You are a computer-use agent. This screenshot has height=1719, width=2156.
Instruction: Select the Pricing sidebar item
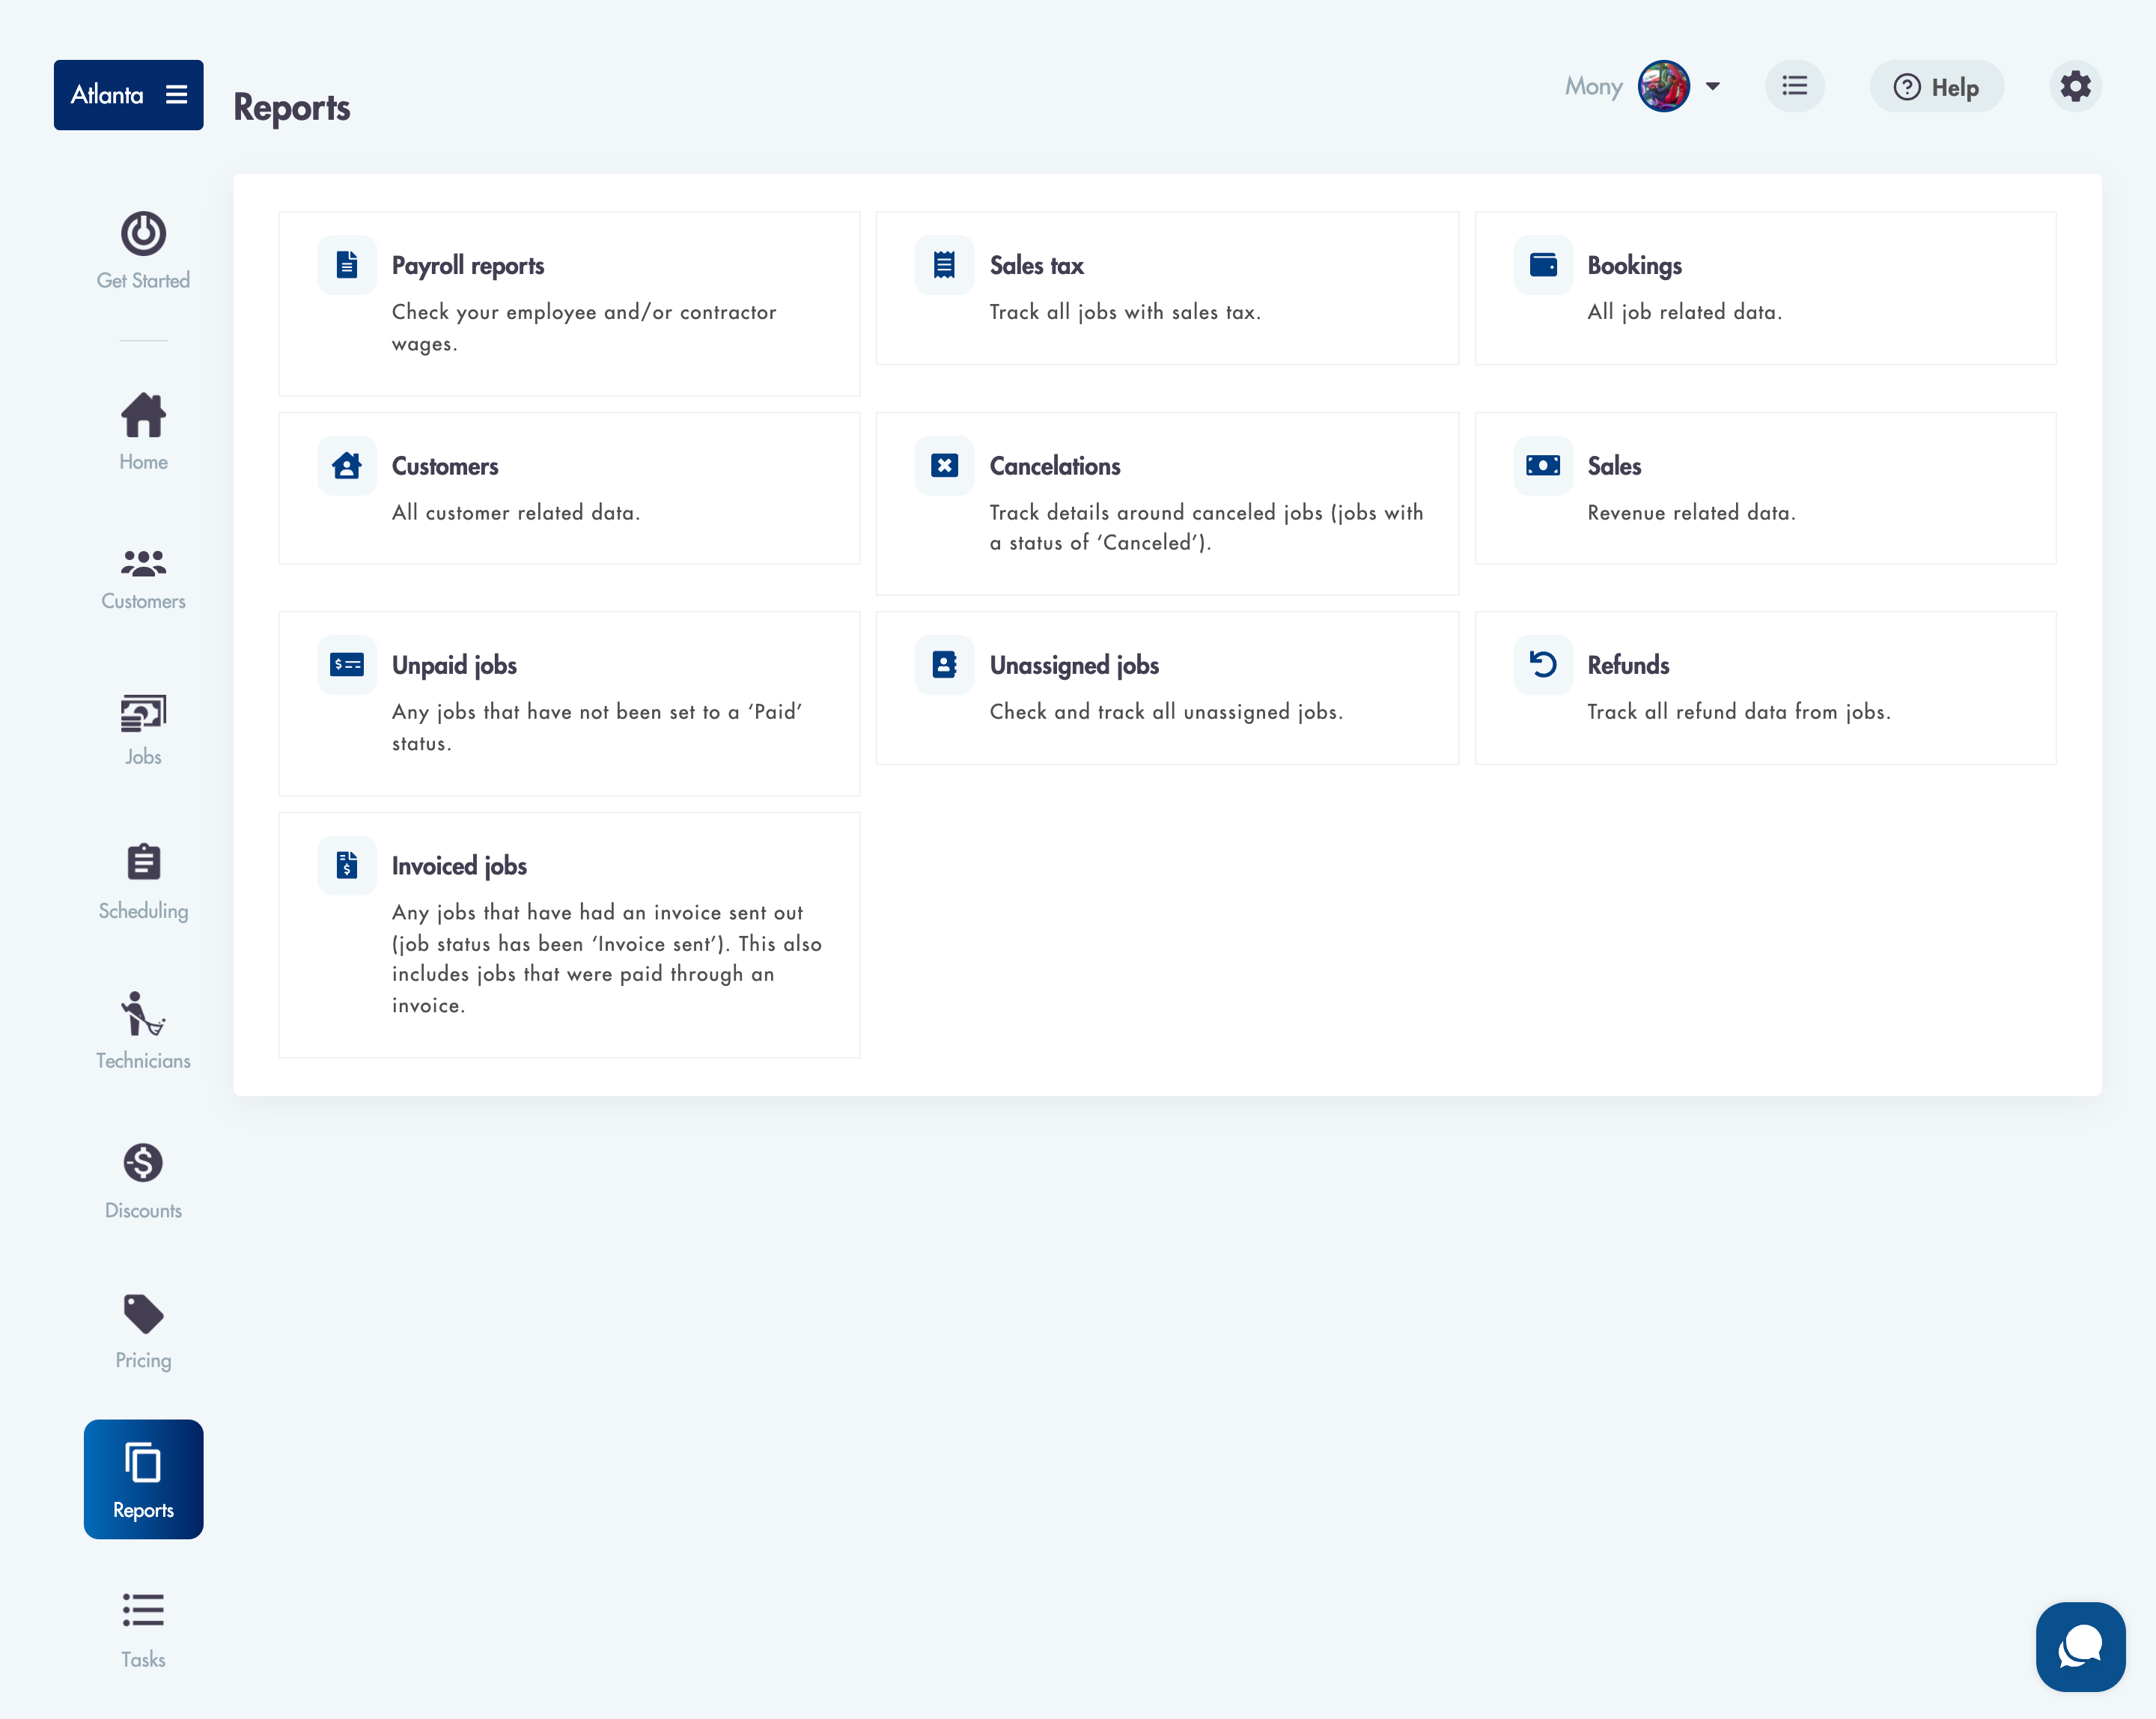coord(143,1331)
